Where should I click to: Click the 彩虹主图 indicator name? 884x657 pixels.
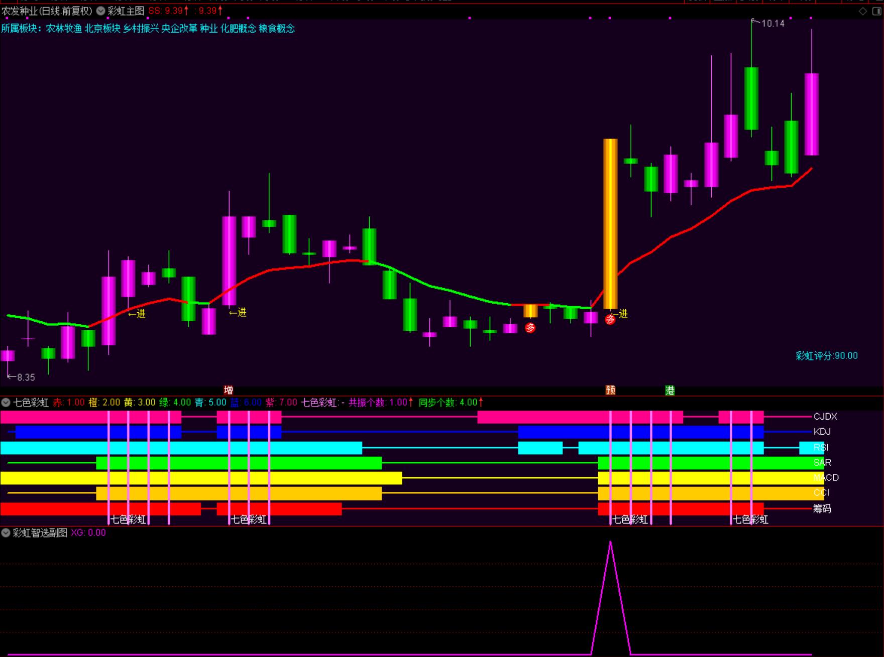[126, 11]
